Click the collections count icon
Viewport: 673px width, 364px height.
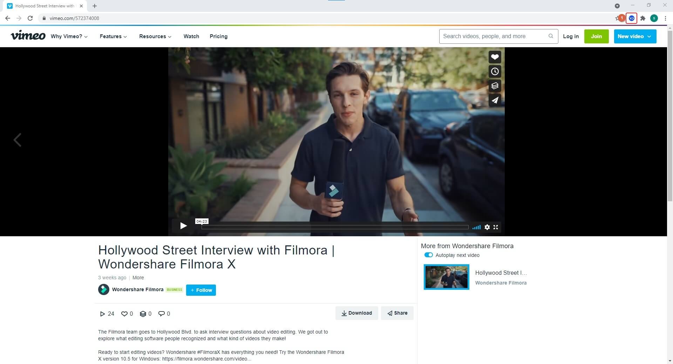(145, 314)
